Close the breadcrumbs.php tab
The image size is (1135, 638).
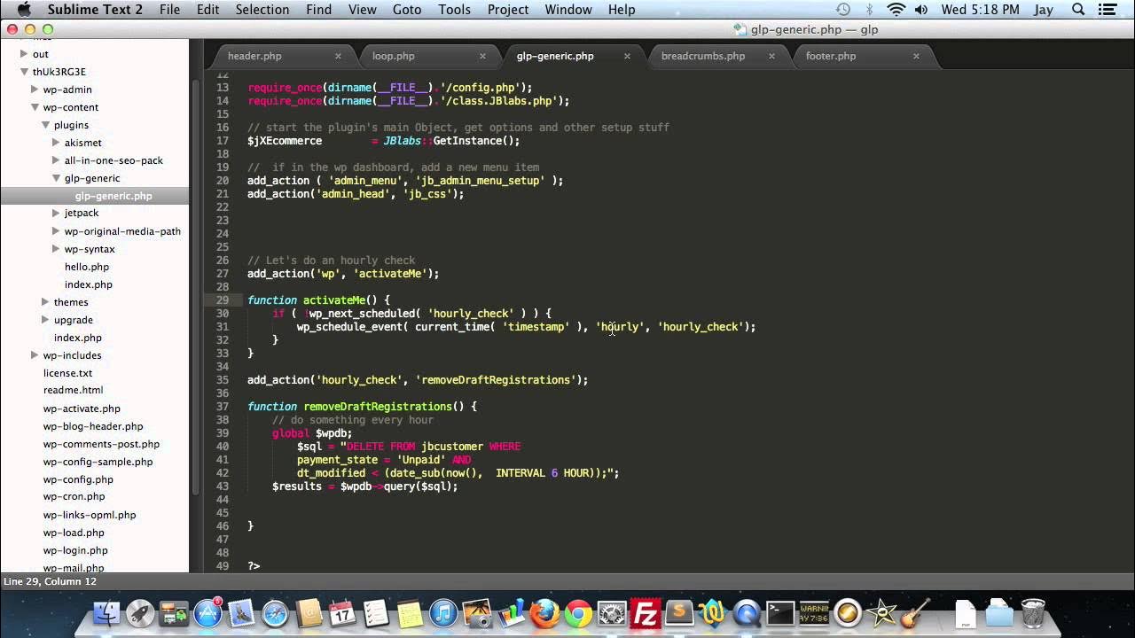[771, 55]
